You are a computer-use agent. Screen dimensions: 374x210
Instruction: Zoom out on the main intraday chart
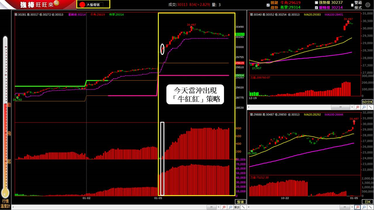click(230, 207)
